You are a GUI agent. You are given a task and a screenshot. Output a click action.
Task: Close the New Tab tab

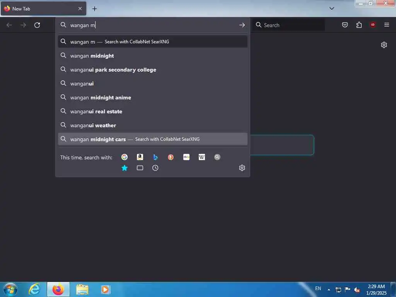[x=80, y=9]
